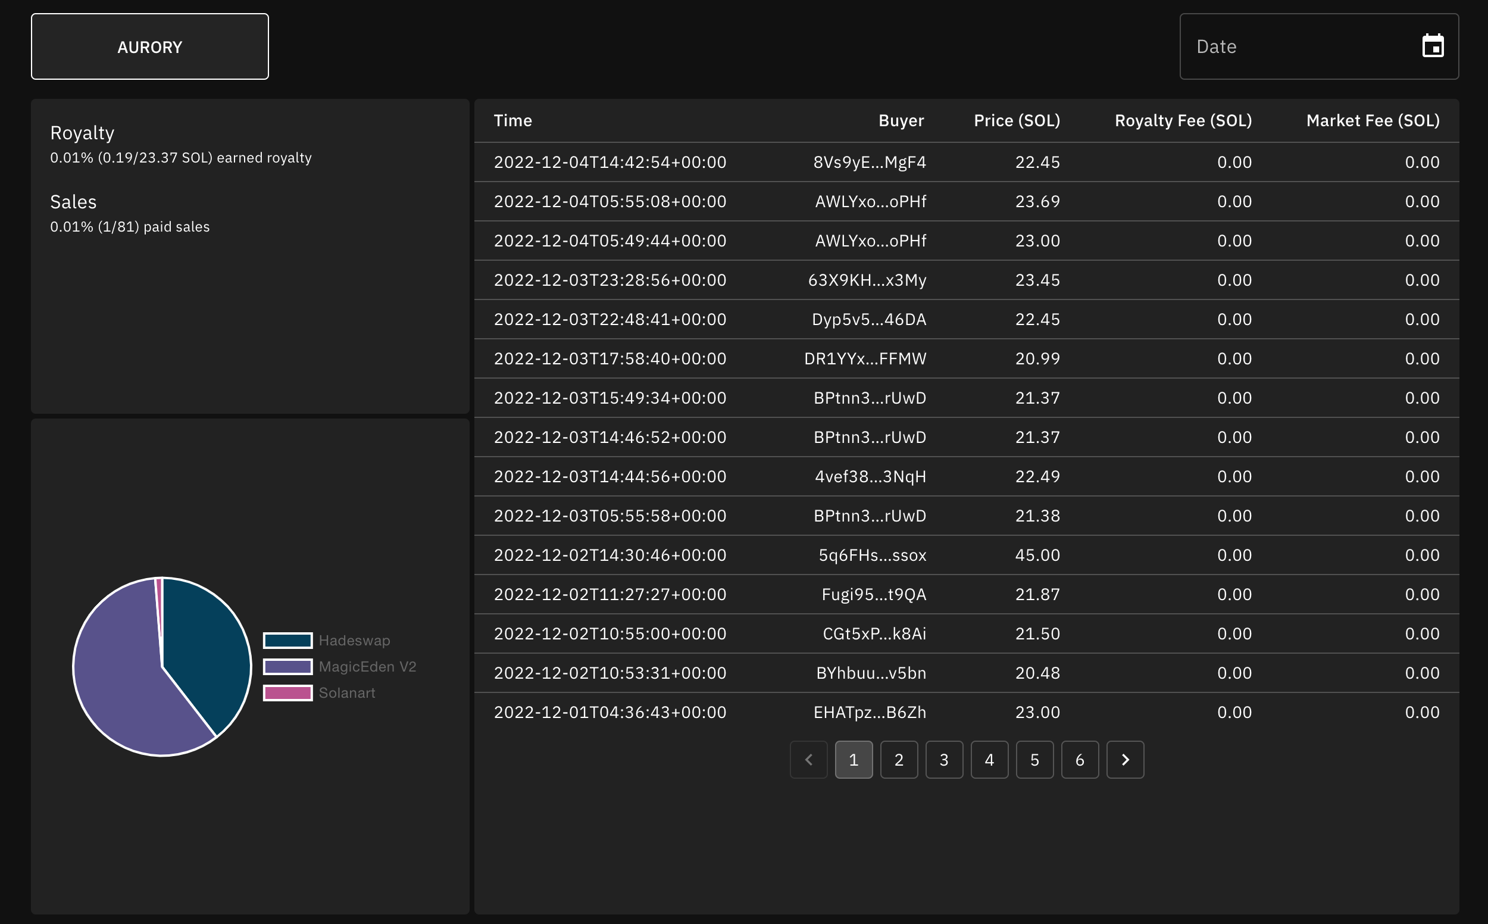1488x924 pixels.
Task: Click the Royalty Fee (SOL) column header
Action: (1183, 120)
